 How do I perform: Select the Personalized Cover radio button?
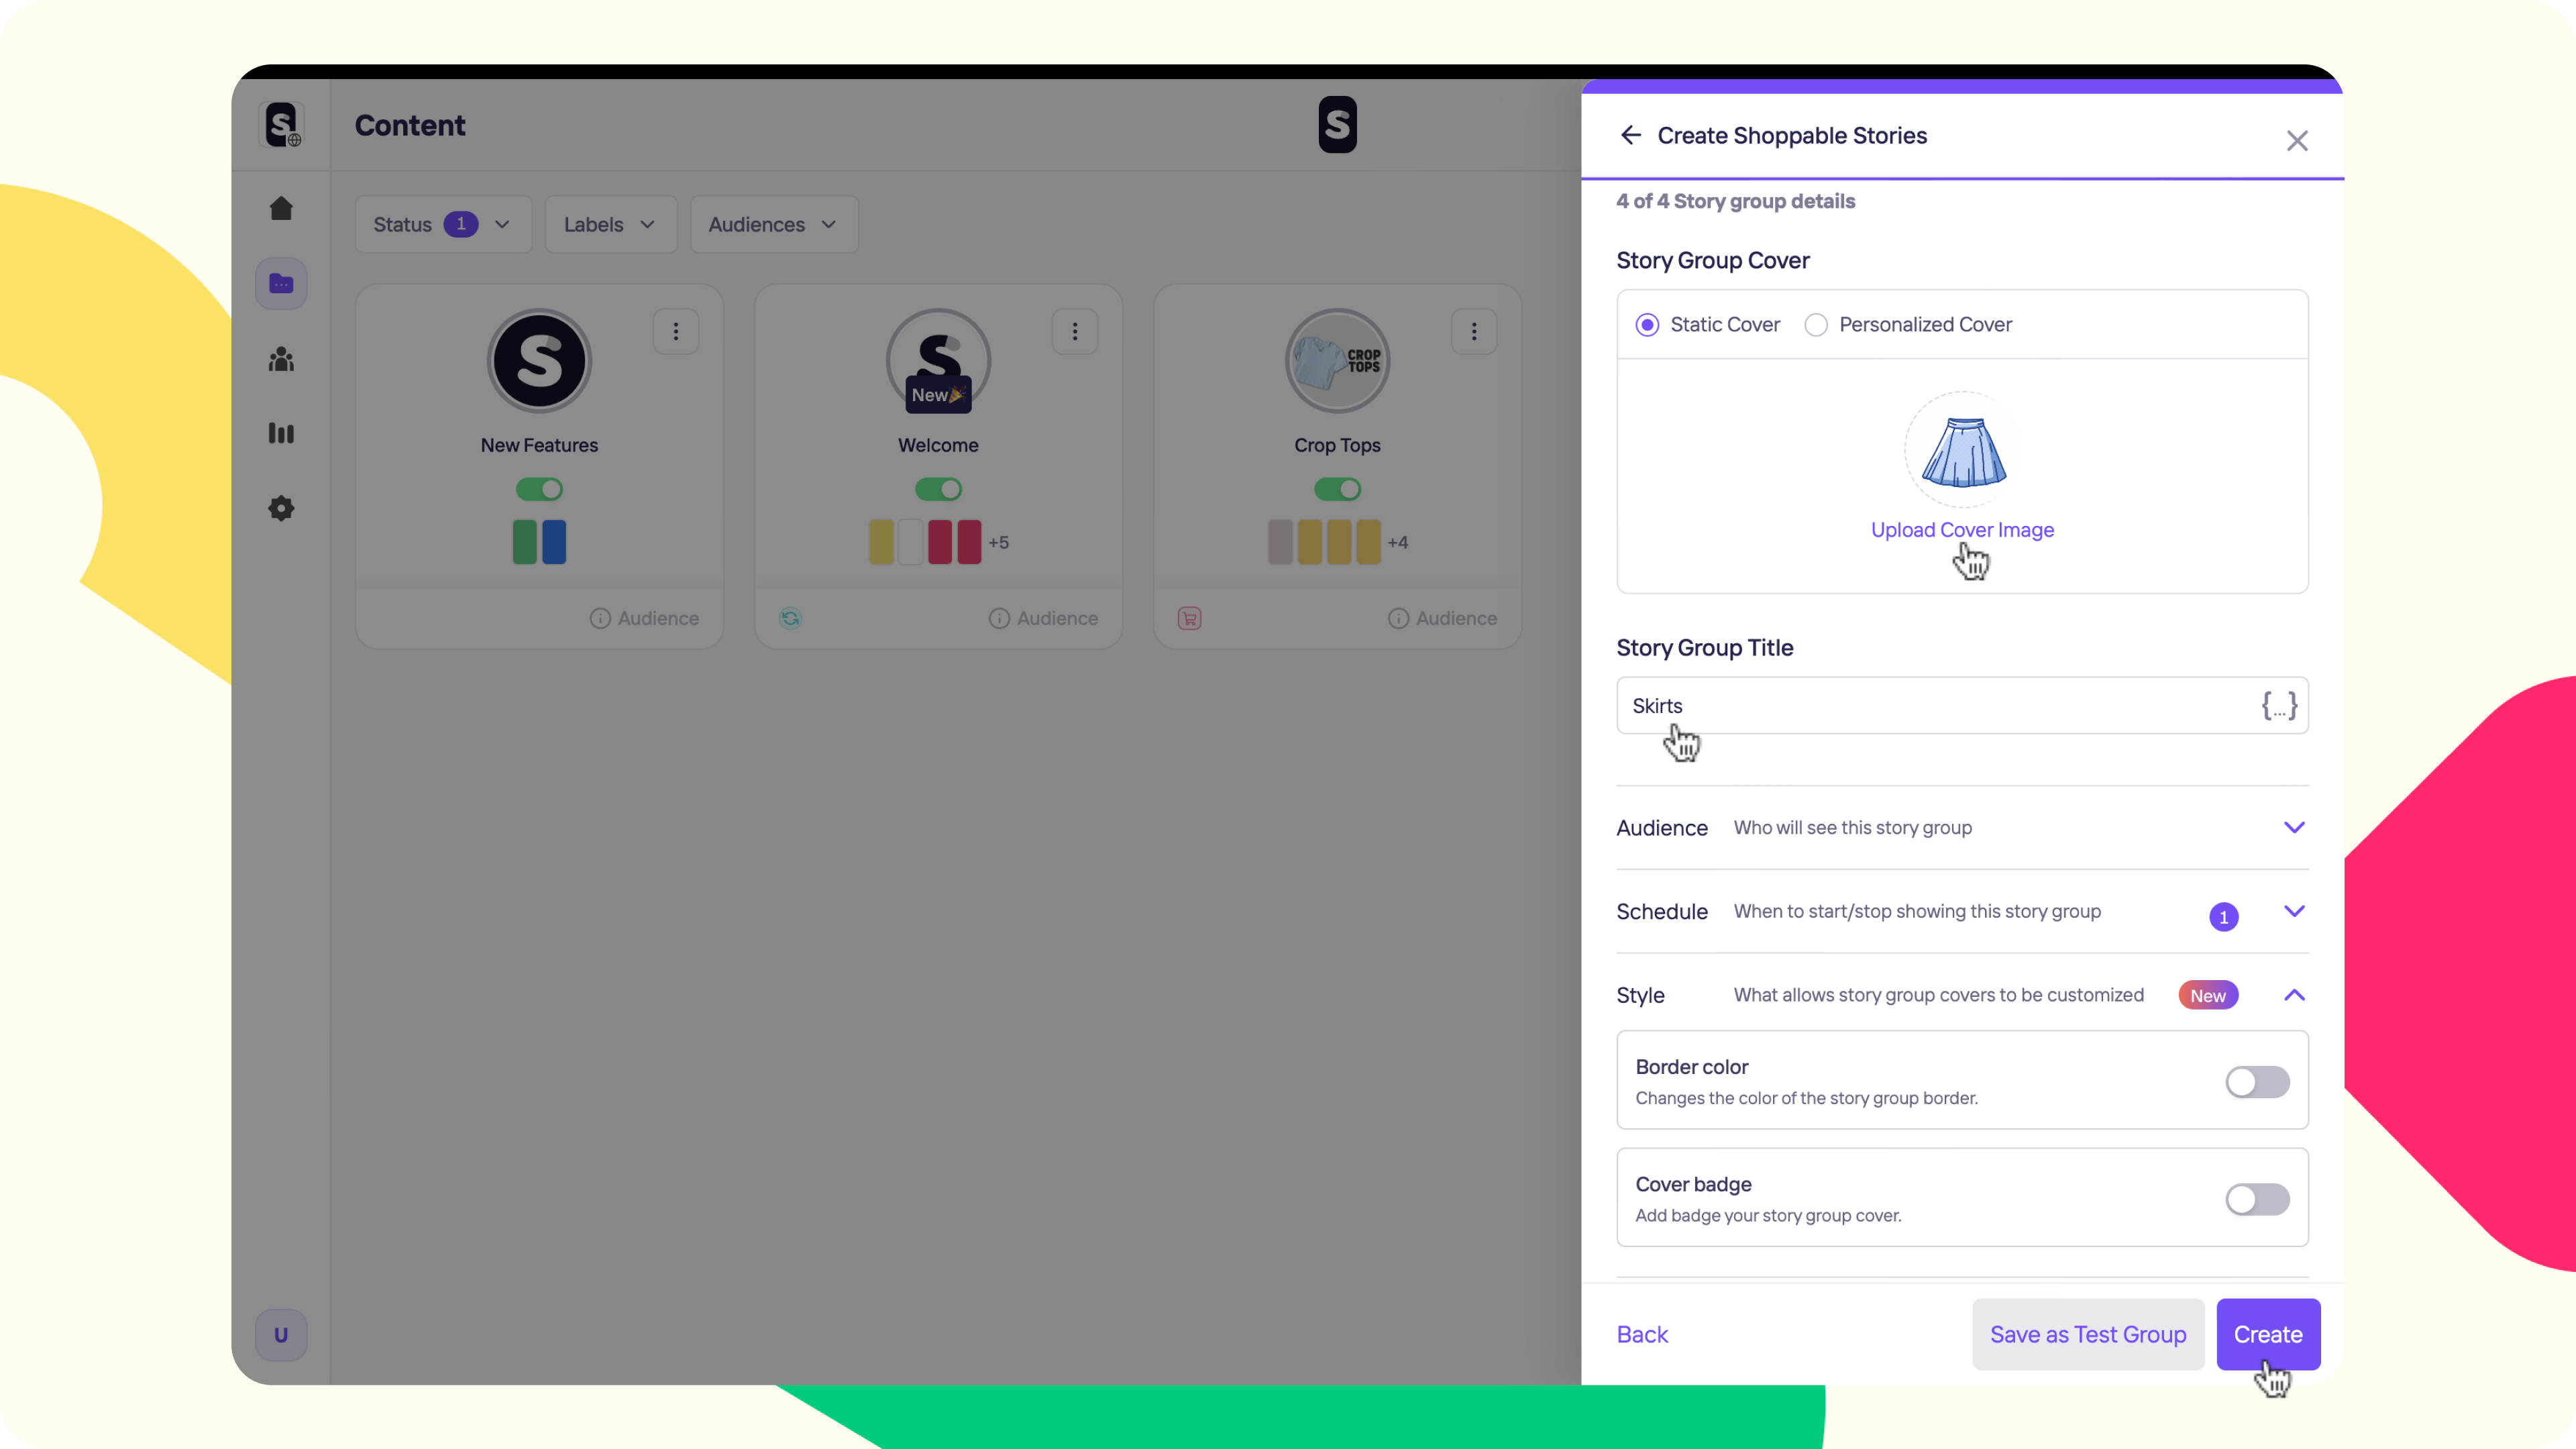click(1816, 325)
